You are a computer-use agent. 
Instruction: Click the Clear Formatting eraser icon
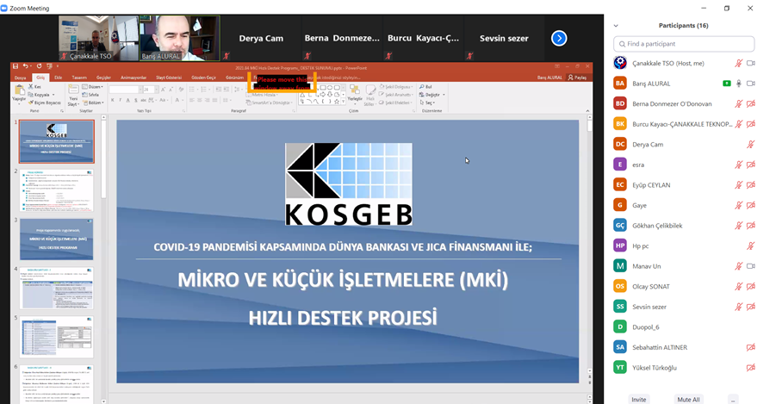[x=181, y=90]
